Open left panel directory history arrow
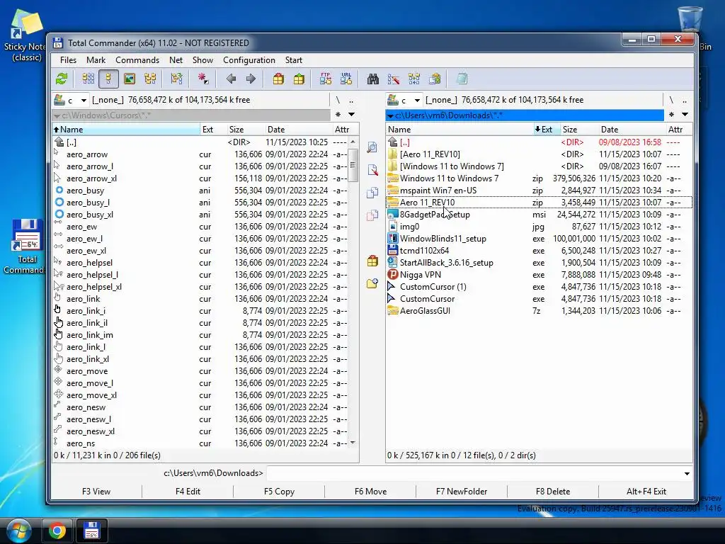This screenshot has height=544, width=725. click(x=351, y=115)
